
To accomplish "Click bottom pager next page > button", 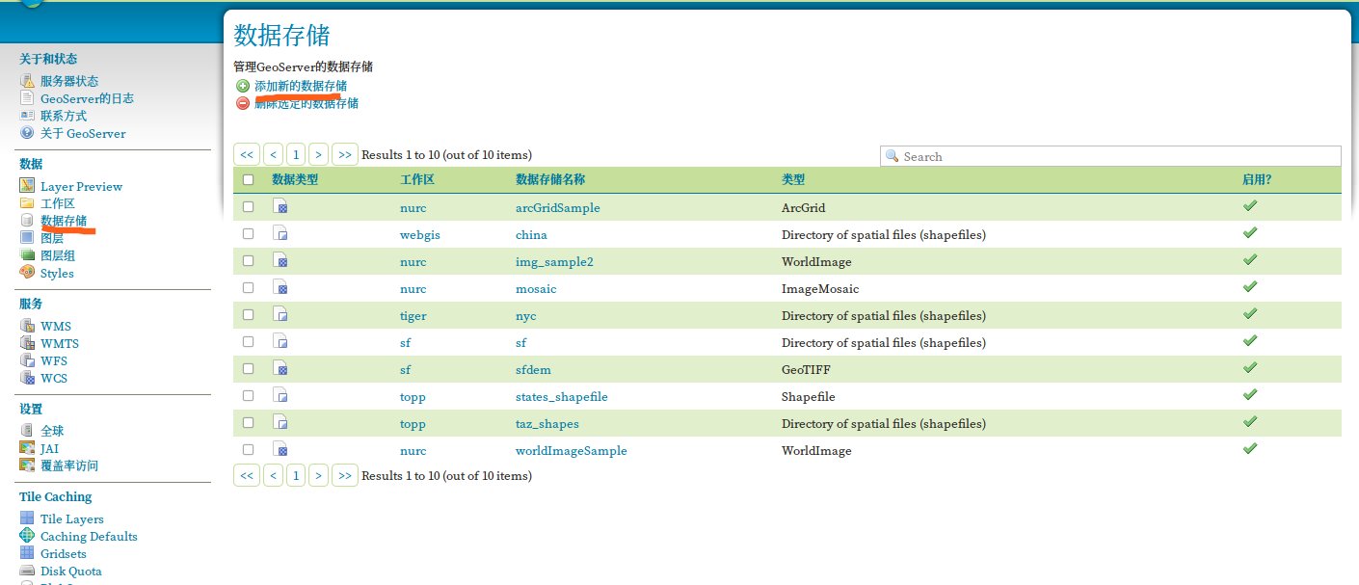I will 319,475.
